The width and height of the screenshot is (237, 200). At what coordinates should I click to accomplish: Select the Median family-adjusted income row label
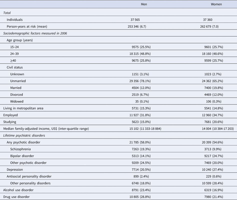[x=46, y=129]
